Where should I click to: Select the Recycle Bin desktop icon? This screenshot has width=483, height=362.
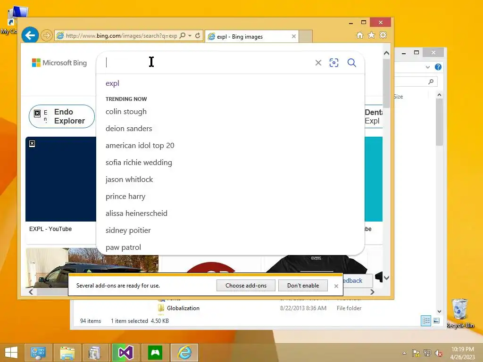pyautogui.click(x=460, y=313)
